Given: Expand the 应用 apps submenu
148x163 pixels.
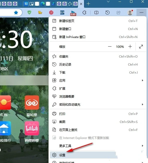Looking at the screenshot, I should point(97,80).
